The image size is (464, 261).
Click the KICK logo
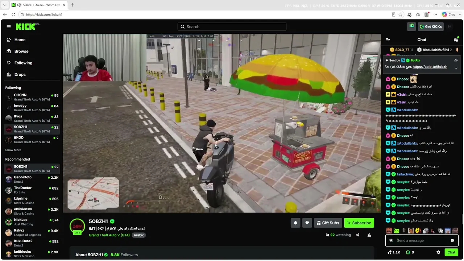28,26
